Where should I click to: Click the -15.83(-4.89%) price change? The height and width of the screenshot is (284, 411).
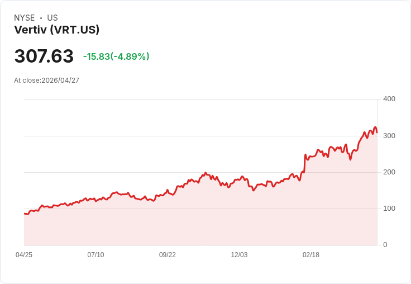tap(116, 56)
